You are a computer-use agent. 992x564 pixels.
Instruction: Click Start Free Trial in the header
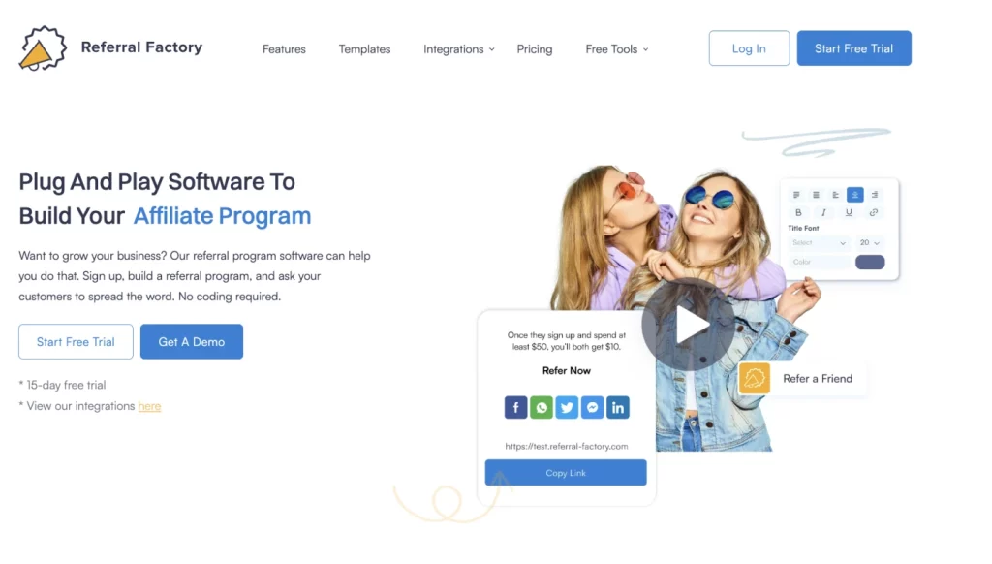click(x=854, y=48)
